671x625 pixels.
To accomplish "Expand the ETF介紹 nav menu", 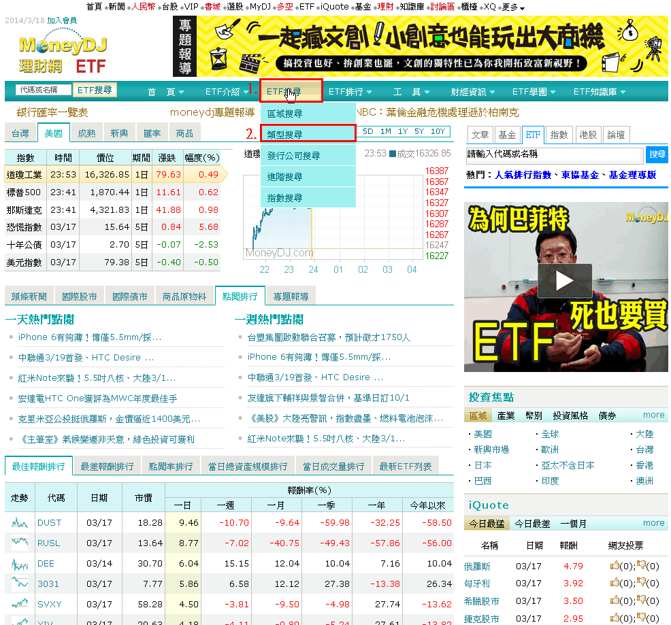I will 227,92.
